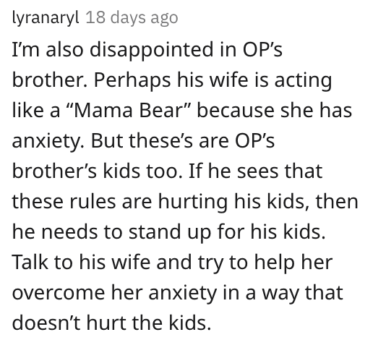Click the word 'overcome' in the comment

pos(59,293)
